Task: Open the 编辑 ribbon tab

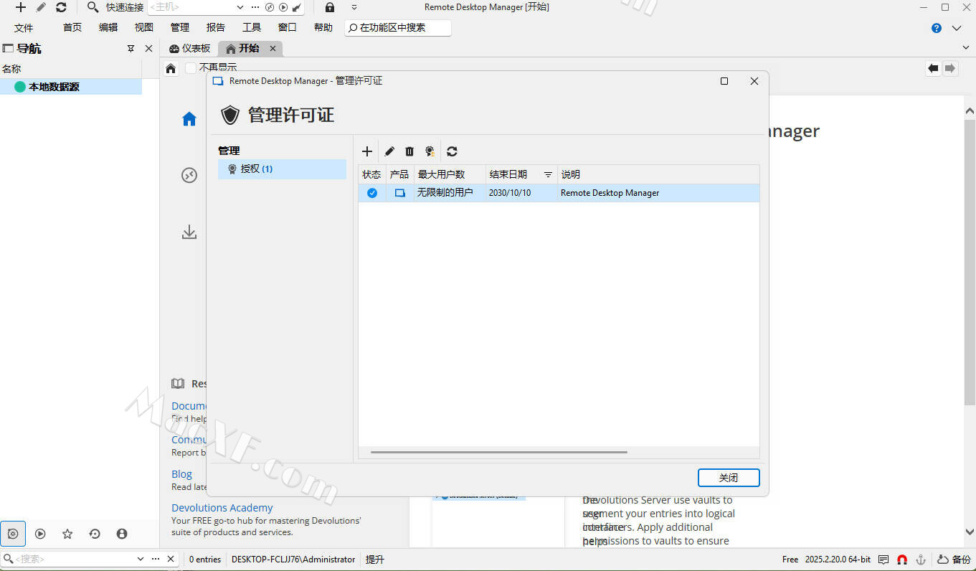Action: tap(108, 28)
